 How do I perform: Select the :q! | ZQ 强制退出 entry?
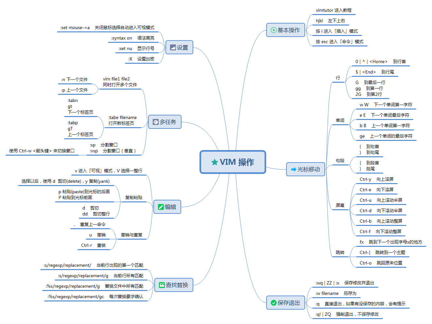347,314
